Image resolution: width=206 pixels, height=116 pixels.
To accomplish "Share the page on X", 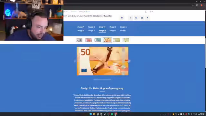I will point(131,18).
